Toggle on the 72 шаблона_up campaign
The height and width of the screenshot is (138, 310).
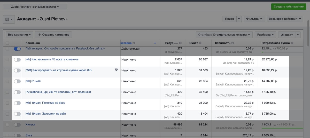17,92
